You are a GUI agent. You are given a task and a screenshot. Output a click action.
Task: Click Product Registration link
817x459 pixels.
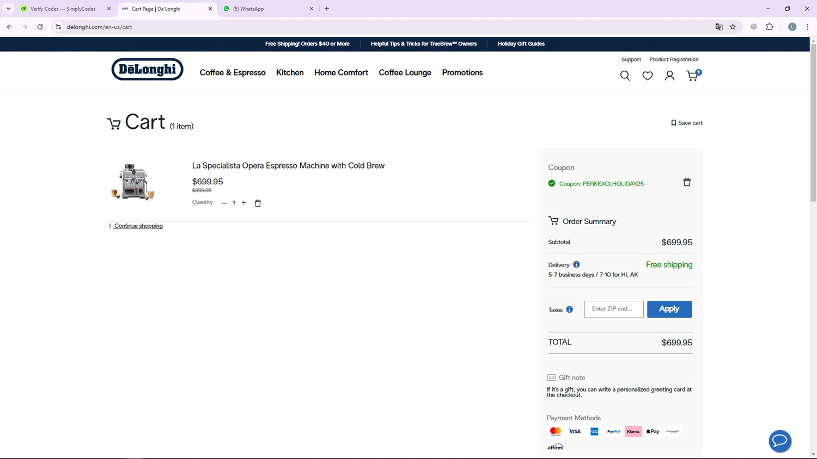point(674,59)
